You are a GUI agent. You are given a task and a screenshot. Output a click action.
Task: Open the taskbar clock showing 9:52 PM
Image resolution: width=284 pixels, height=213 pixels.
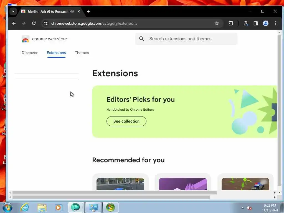point(270,208)
